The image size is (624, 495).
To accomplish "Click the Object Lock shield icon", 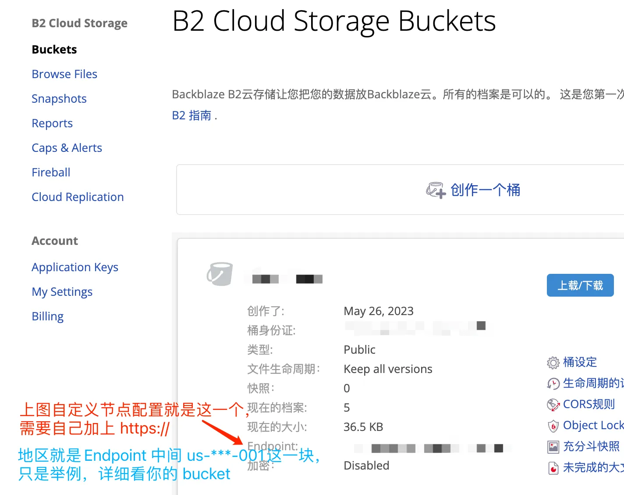I will [x=553, y=426].
